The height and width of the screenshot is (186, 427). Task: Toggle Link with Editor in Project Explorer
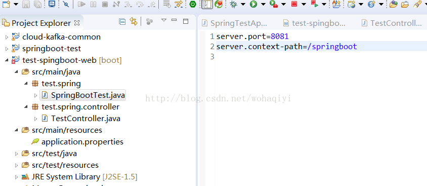click(134, 21)
